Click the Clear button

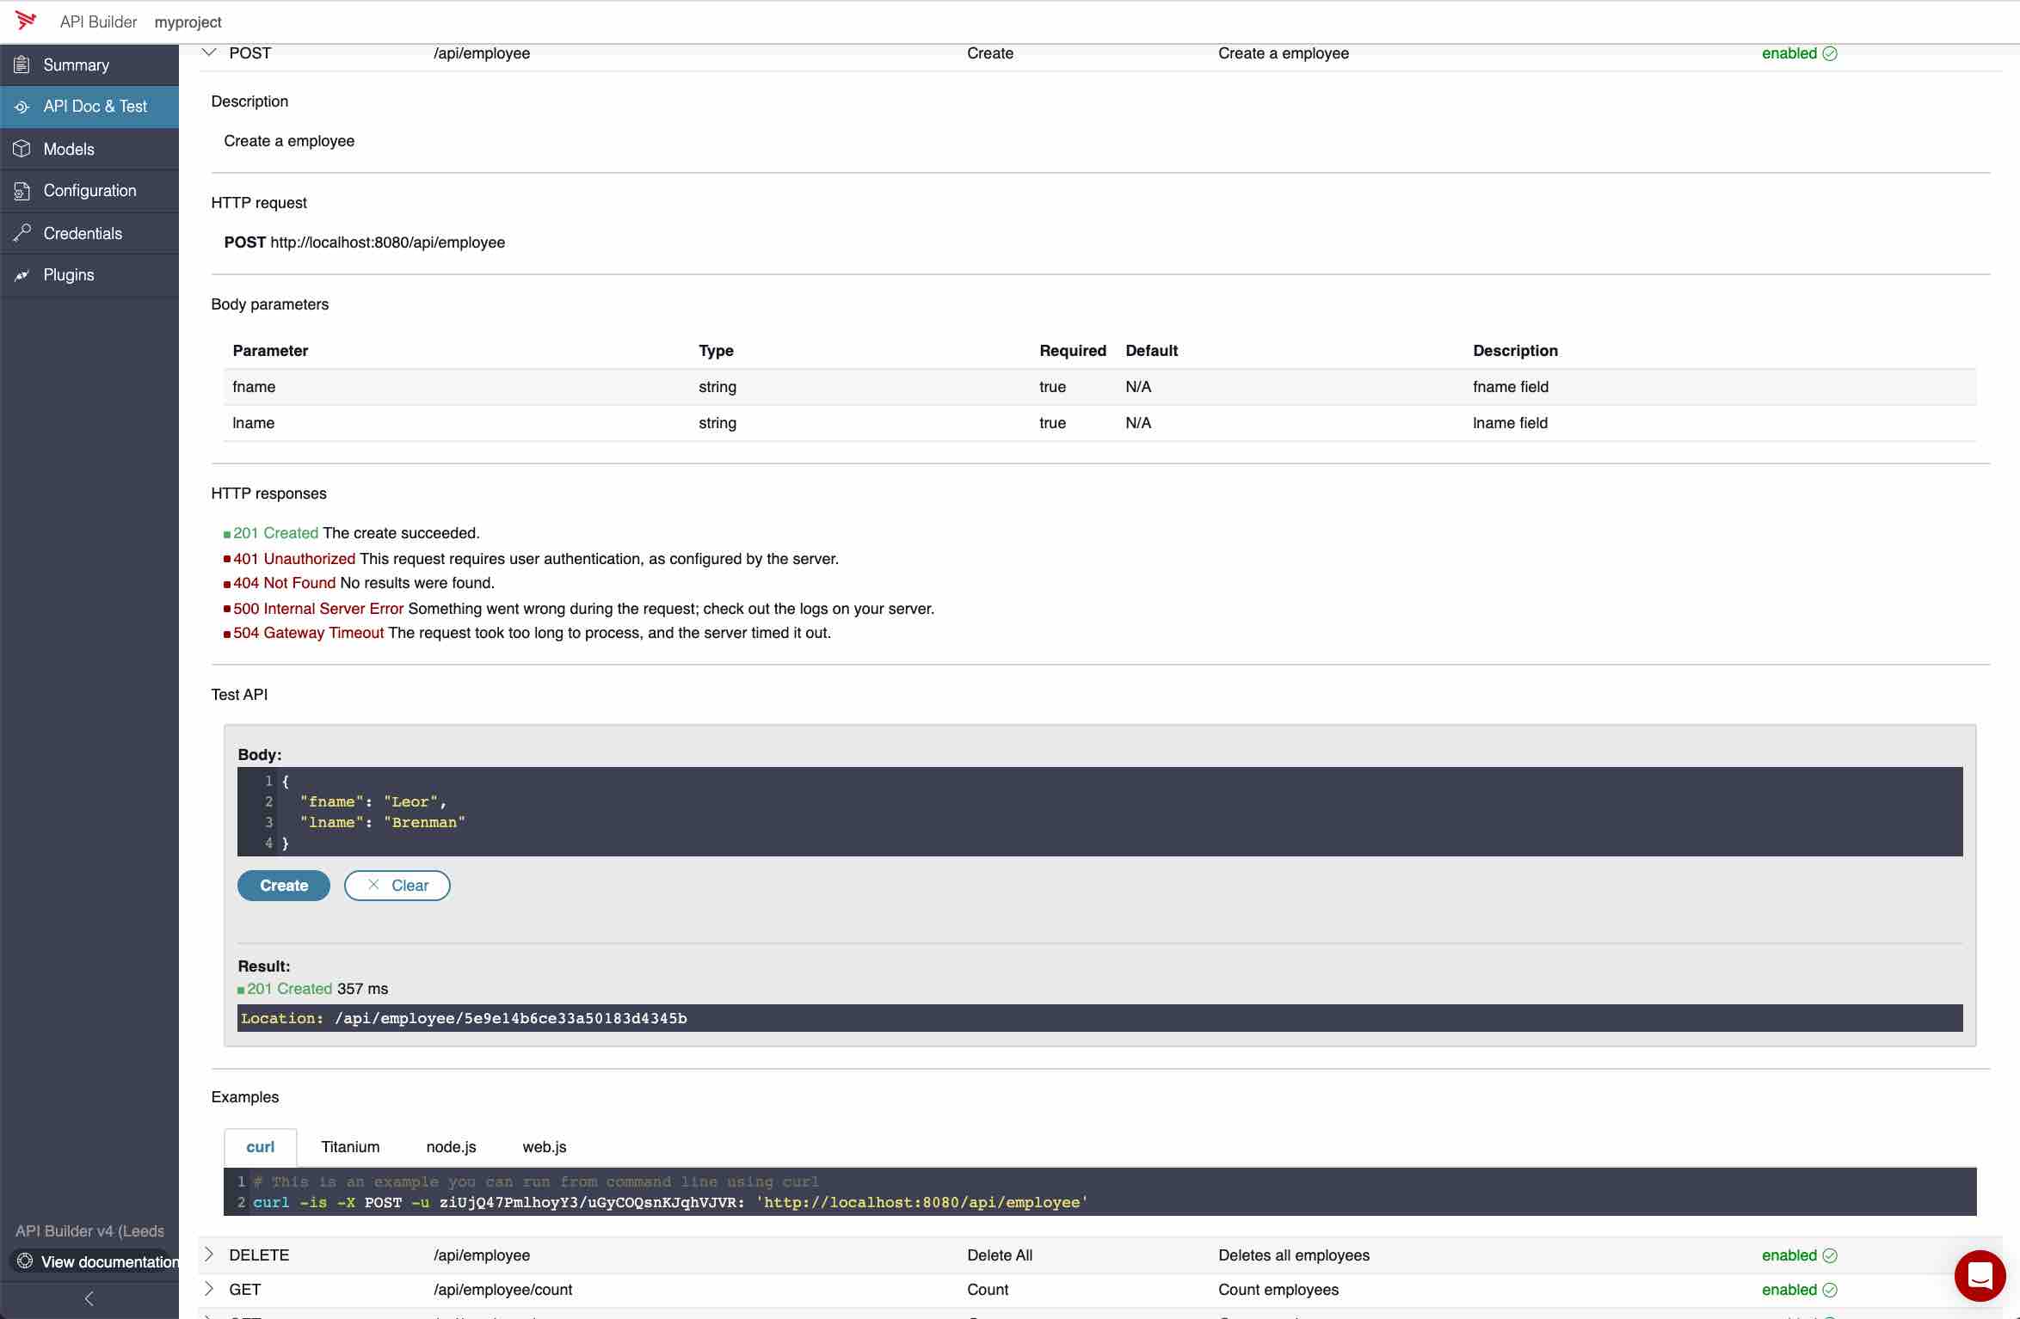[x=397, y=886]
